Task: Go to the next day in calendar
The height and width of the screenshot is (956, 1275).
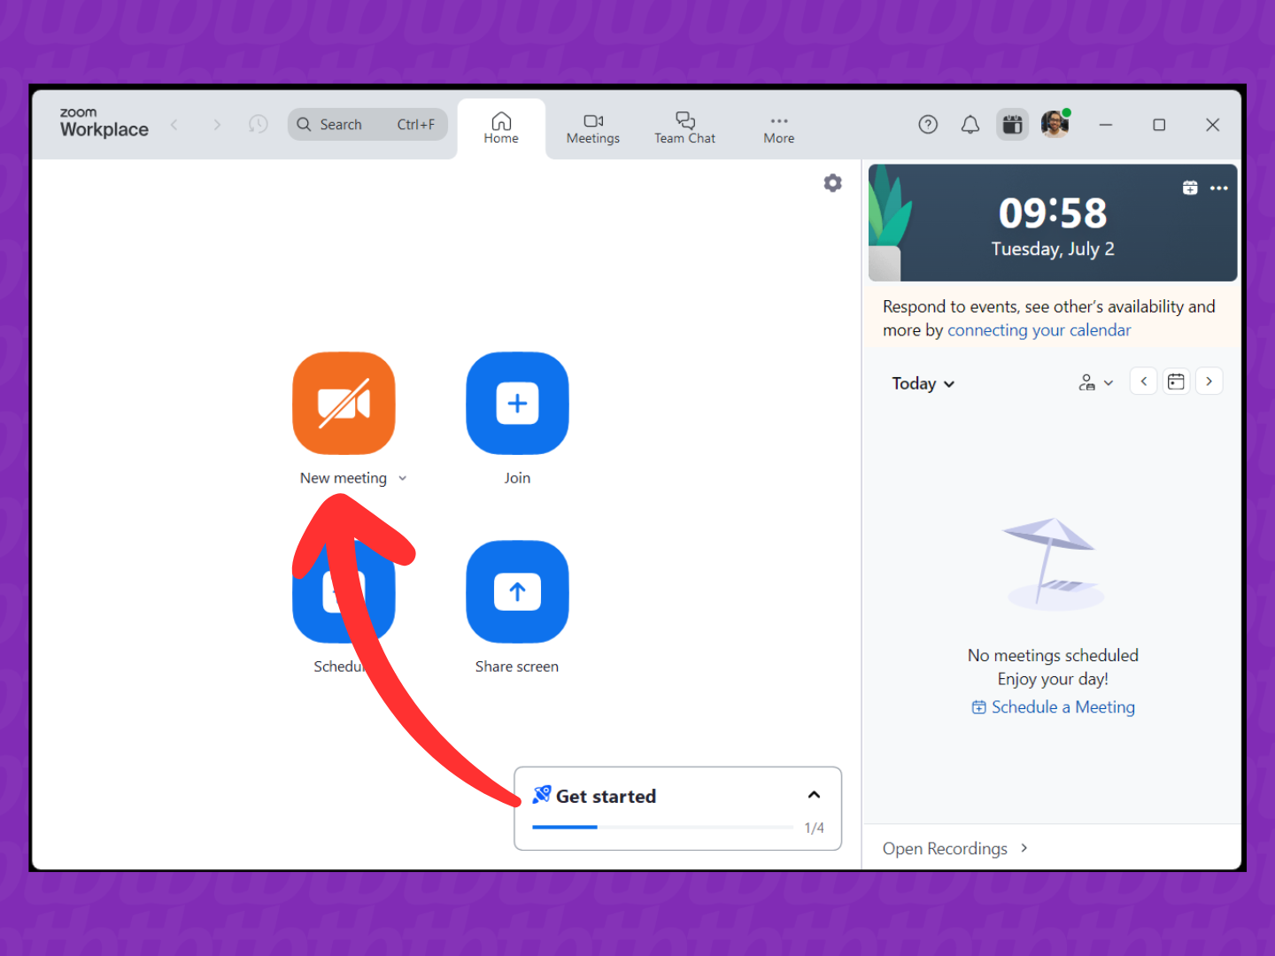Action: pyautogui.click(x=1209, y=382)
